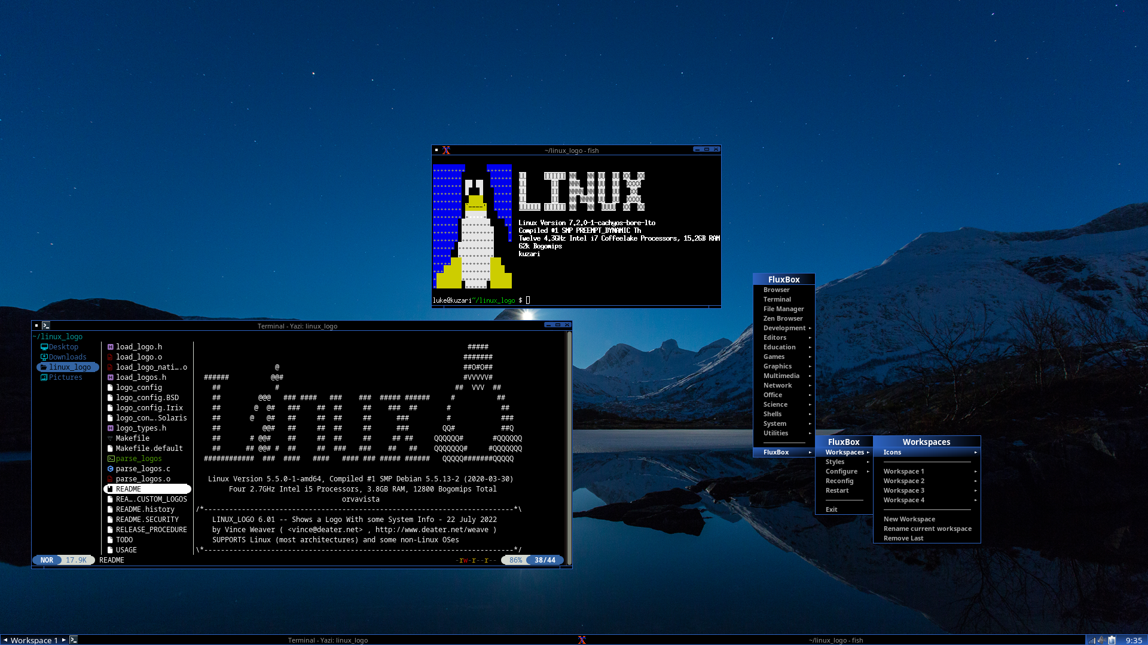This screenshot has height=645, width=1148.
Task: Select Restart in the FluxBox submenu
Action: click(x=844, y=490)
